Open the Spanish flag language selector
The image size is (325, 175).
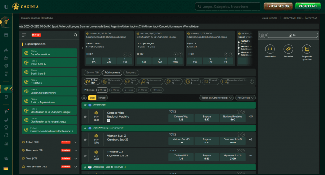pos(5,169)
